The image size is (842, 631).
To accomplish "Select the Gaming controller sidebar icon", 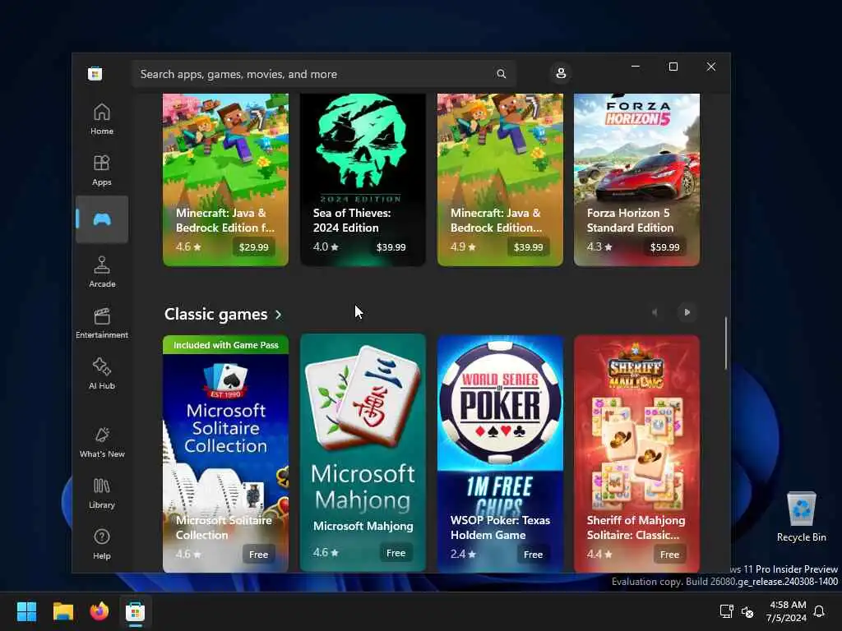I will click(101, 219).
